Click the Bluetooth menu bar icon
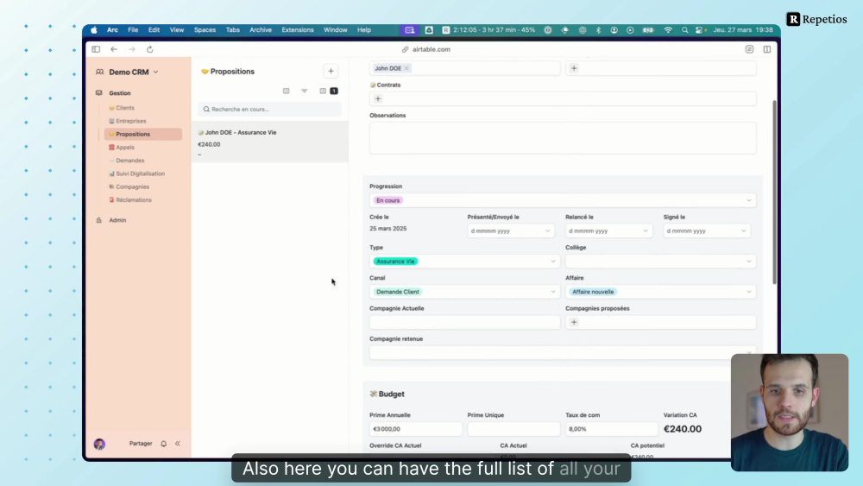This screenshot has width=863, height=486. pos(598,30)
